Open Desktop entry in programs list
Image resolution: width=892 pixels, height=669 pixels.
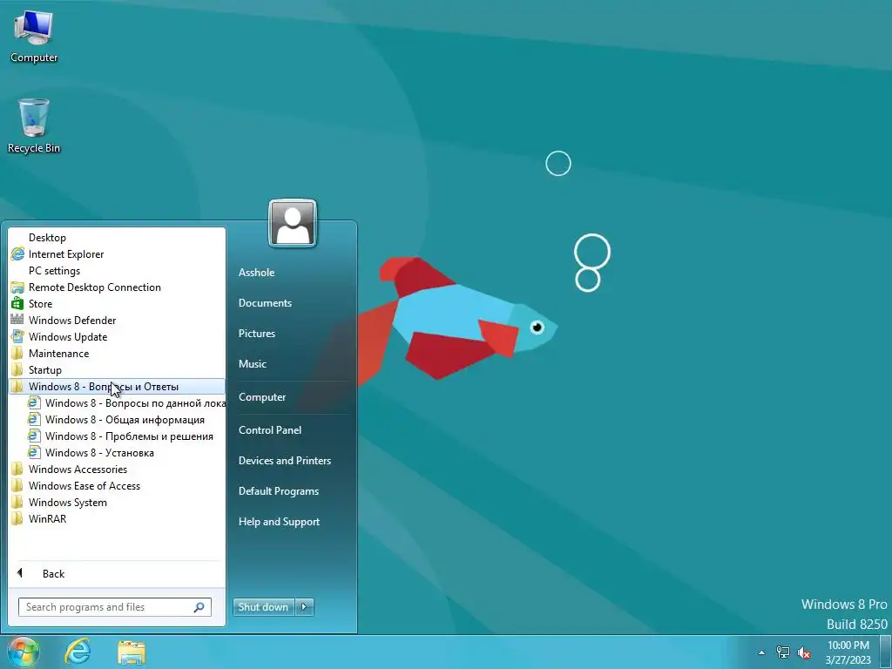coord(117,238)
